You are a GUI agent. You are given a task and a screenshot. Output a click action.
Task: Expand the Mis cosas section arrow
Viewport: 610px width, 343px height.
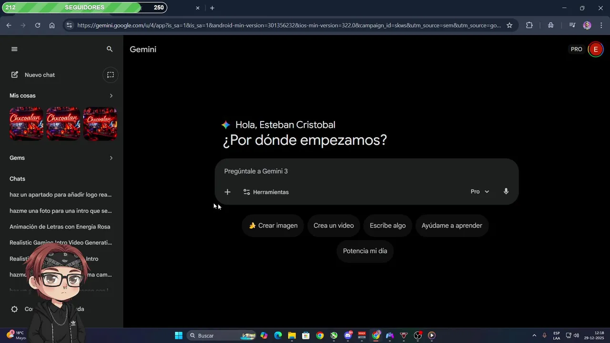(111, 96)
